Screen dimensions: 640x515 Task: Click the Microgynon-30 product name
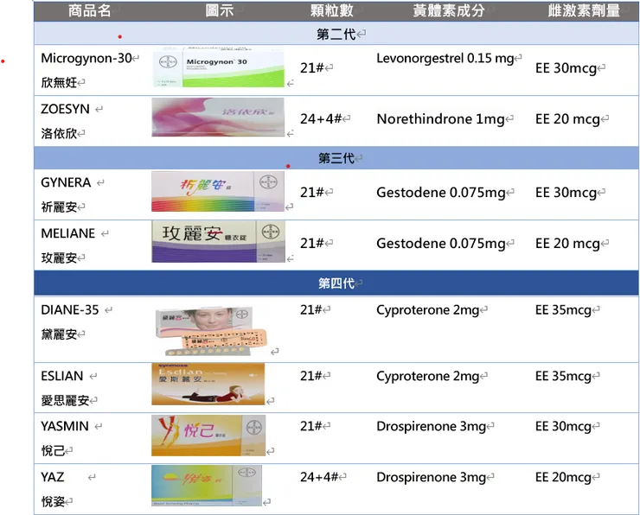[x=86, y=58]
